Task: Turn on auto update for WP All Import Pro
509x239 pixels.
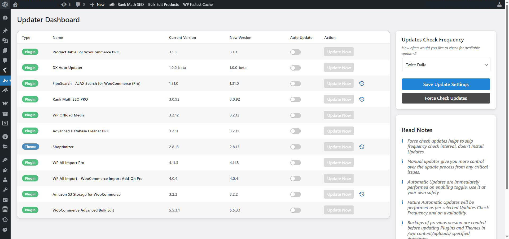Action: point(295,163)
